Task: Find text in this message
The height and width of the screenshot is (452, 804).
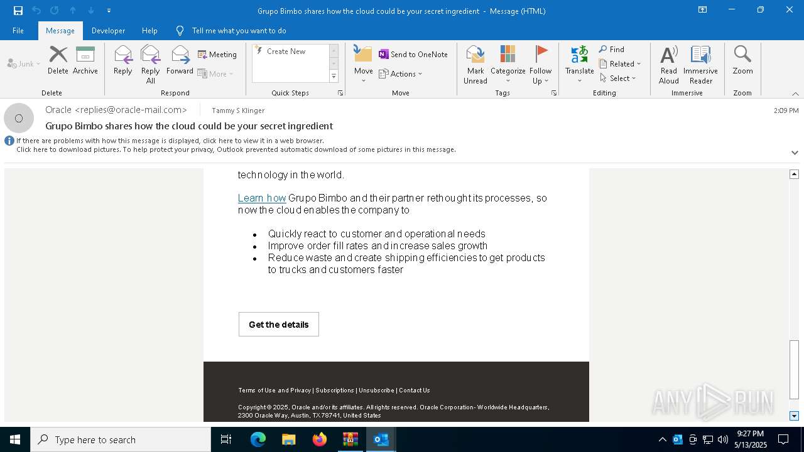Action: [612, 50]
